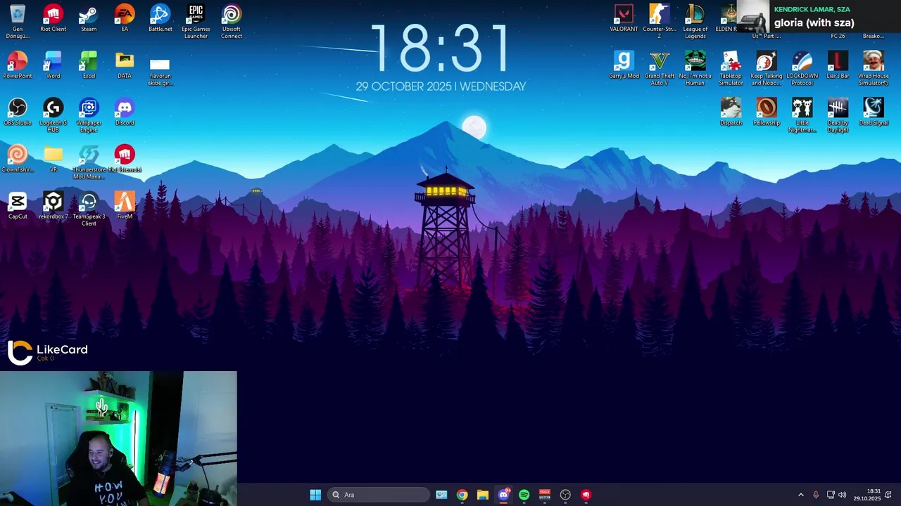Select the League of Legends icon

[x=695, y=21]
